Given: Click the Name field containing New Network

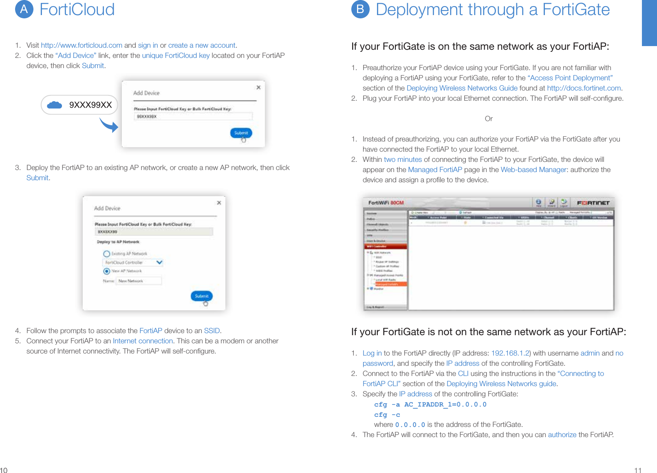Looking at the screenshot, I should [x=139, y=281].
